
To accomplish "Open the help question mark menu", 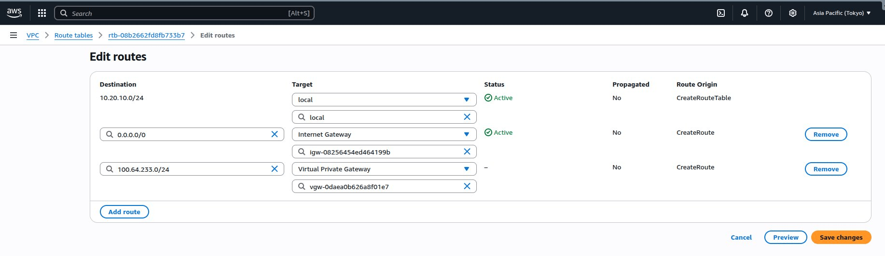I will (769, 13).
